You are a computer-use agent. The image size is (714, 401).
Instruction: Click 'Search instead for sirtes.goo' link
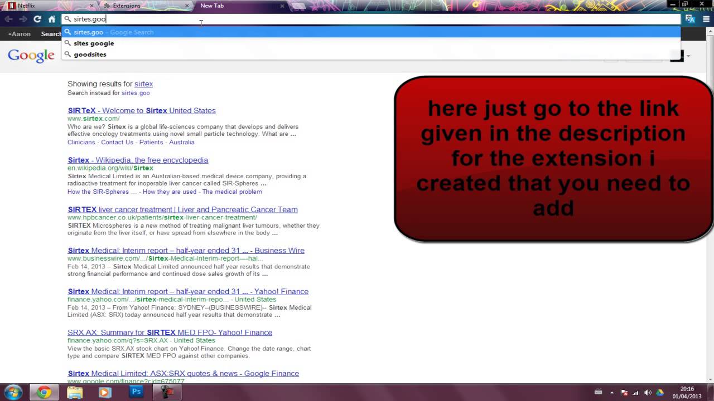[136, 93]
